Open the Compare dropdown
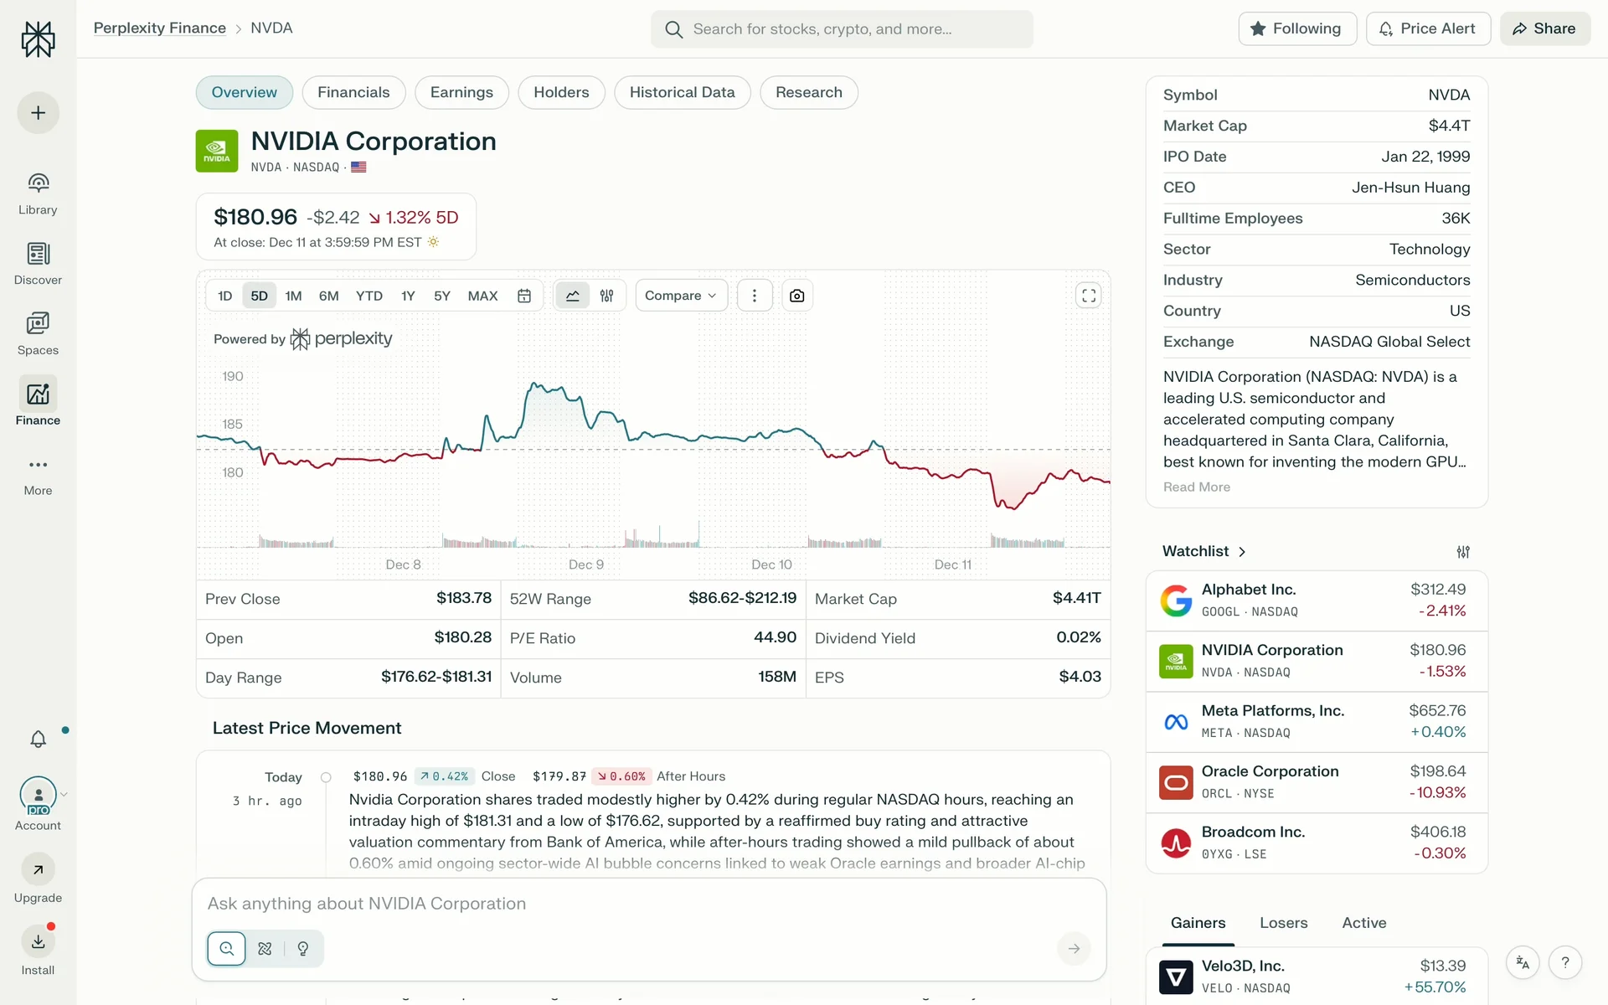This screenshot has height=1005, width=1608. [x=681, y=296]
